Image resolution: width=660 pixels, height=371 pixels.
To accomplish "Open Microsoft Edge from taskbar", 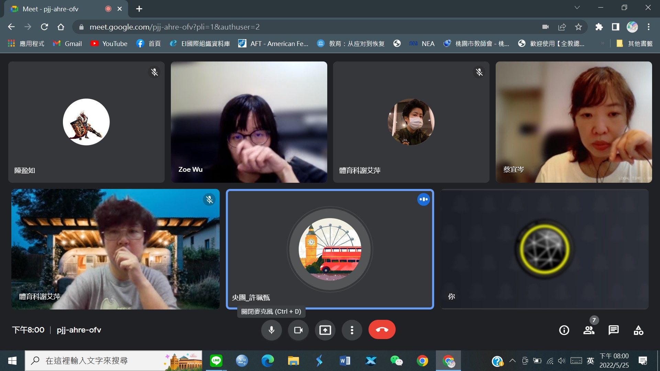I will tap(268, 361).
